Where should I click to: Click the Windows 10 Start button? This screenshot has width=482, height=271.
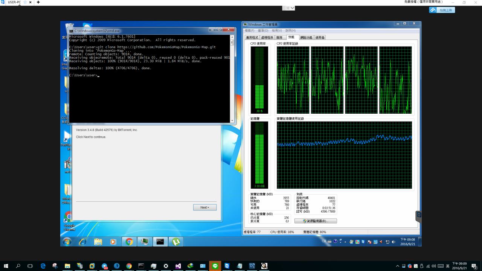pyautogui.click(x=6, y=266)
